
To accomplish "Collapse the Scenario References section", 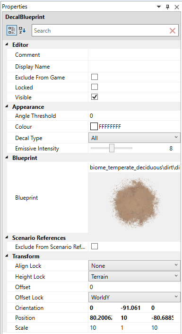I will coord(7,237).
